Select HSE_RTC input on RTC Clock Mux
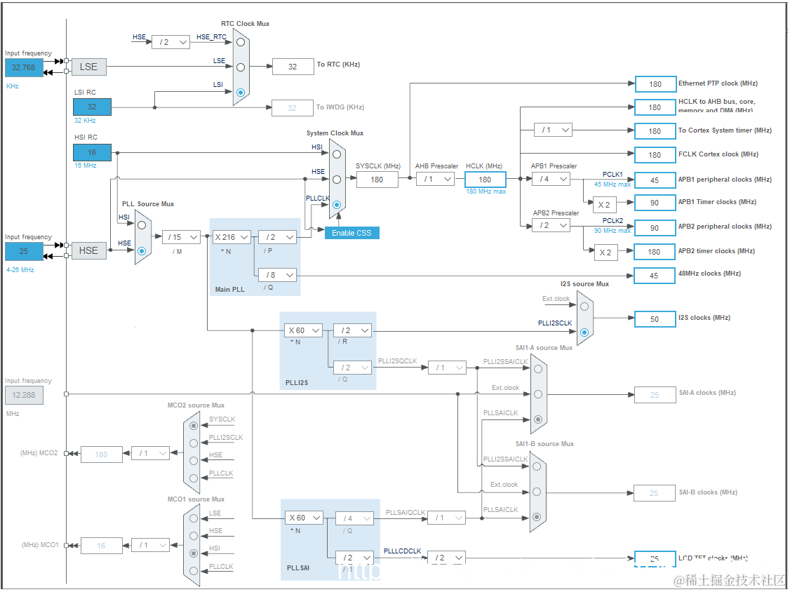Screen dimensions: 790x592 pyautogui.click(x=241, y=42)
